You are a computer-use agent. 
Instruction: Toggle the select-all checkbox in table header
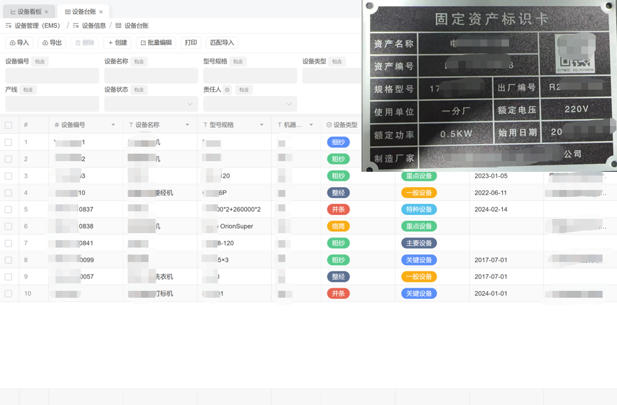(x=9, y=125)
